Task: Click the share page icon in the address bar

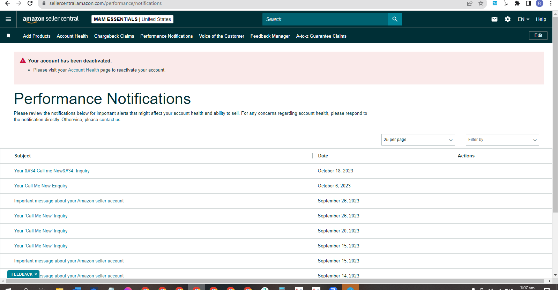Action: pyautogui.click(x=470, y=3)
